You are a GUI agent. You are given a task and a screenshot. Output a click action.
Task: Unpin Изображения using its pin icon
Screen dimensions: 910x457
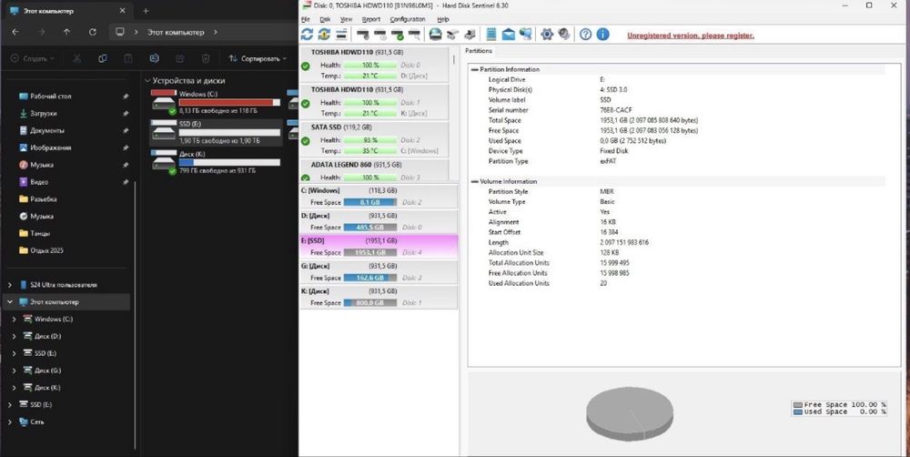[126, 147]
